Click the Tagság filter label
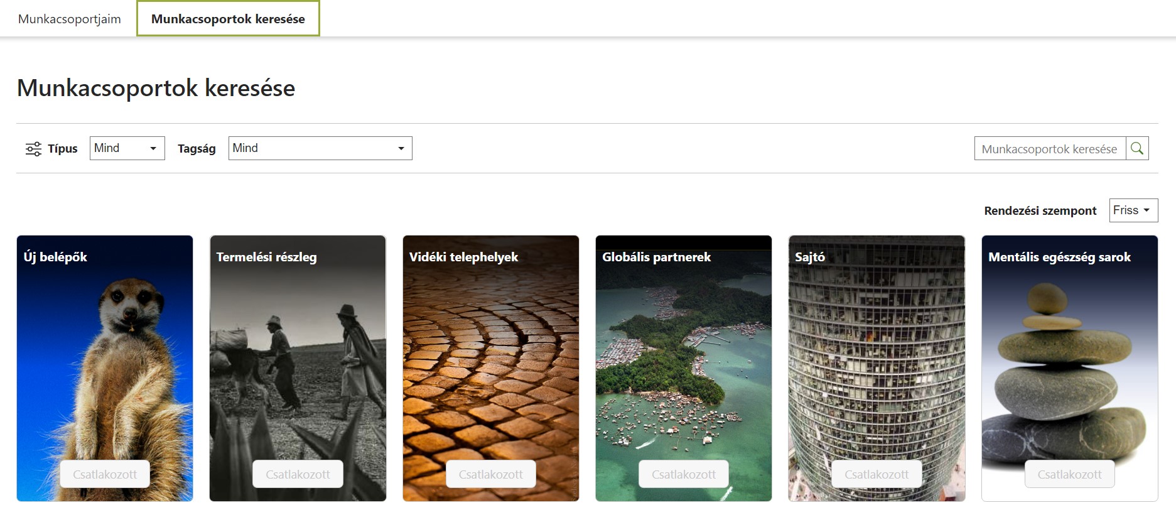Viewport: 1176px width, 510px height. click(197, 149)
